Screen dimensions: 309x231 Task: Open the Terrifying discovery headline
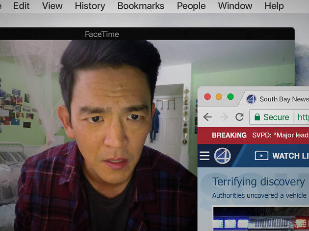tap(258, 182)
